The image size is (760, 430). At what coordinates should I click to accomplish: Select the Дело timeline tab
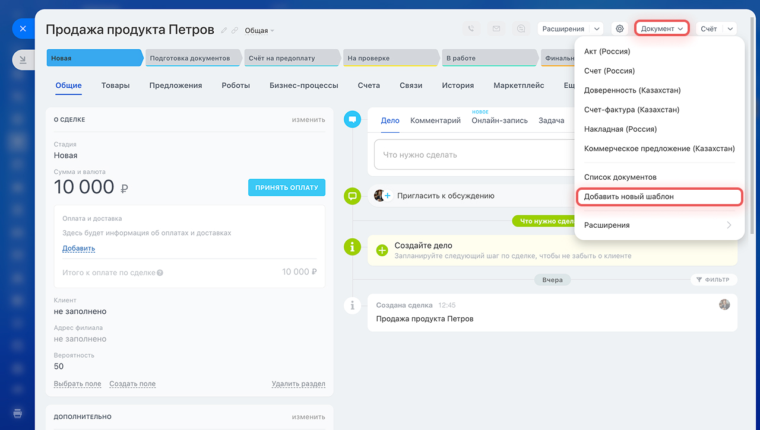coord(390,120)
